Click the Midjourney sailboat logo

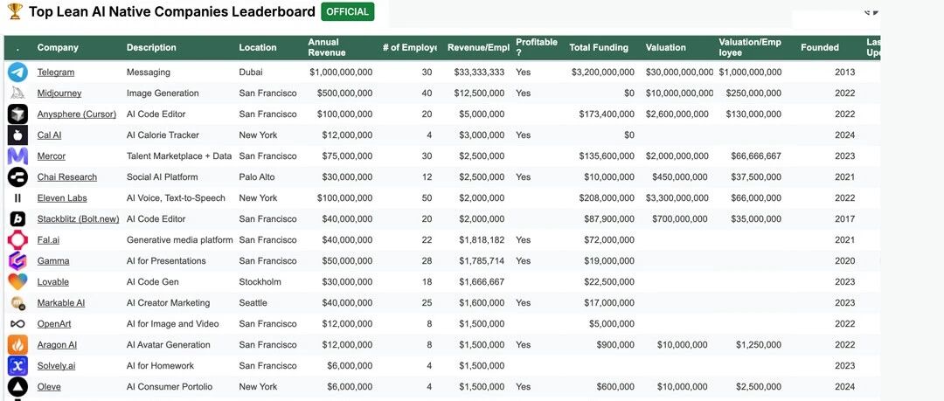coord(17,93)
